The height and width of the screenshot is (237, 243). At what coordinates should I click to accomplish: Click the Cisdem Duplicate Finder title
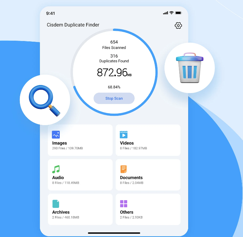[x=73, y=25]
